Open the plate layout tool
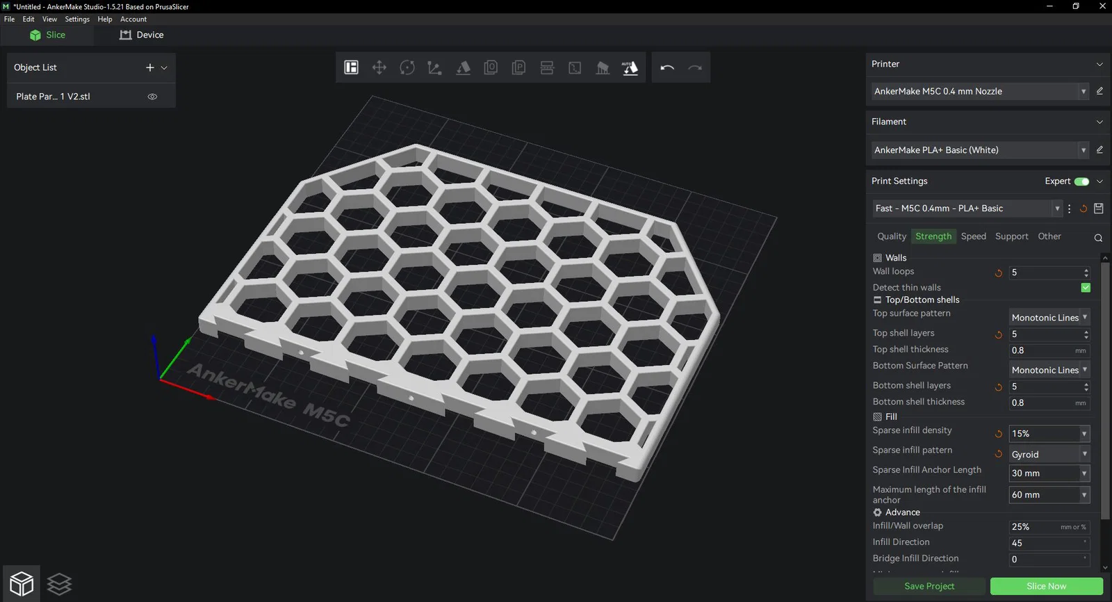1112x602 pixels. (352, 67)
